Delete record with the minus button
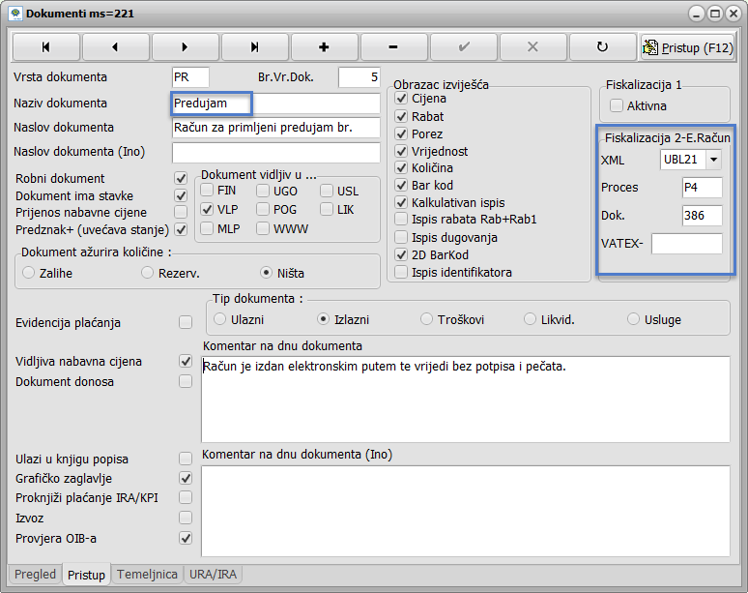Screen dimensions: 748x593 [x=393, y=46]
